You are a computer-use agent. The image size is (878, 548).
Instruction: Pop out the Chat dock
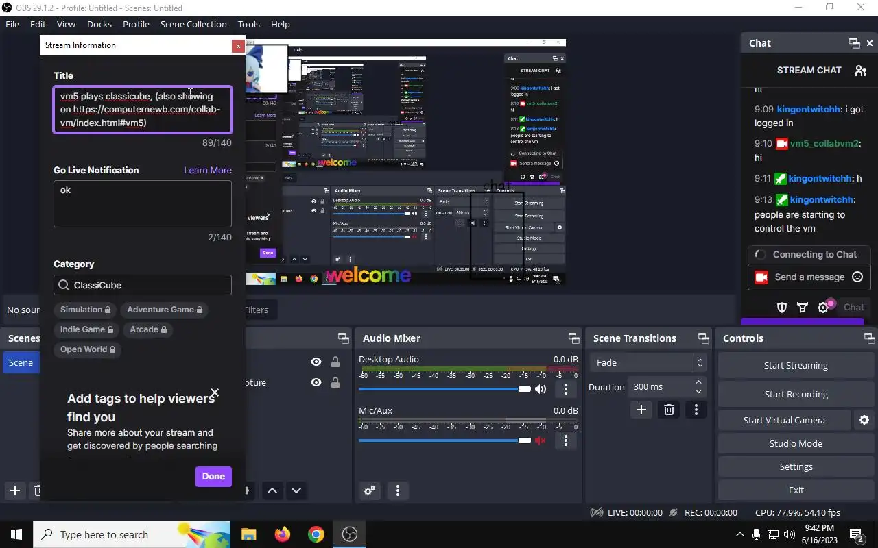854,43
